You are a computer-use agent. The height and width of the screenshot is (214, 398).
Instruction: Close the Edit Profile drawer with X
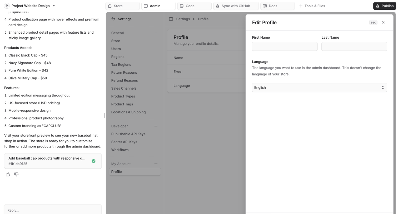click(383, 22)
